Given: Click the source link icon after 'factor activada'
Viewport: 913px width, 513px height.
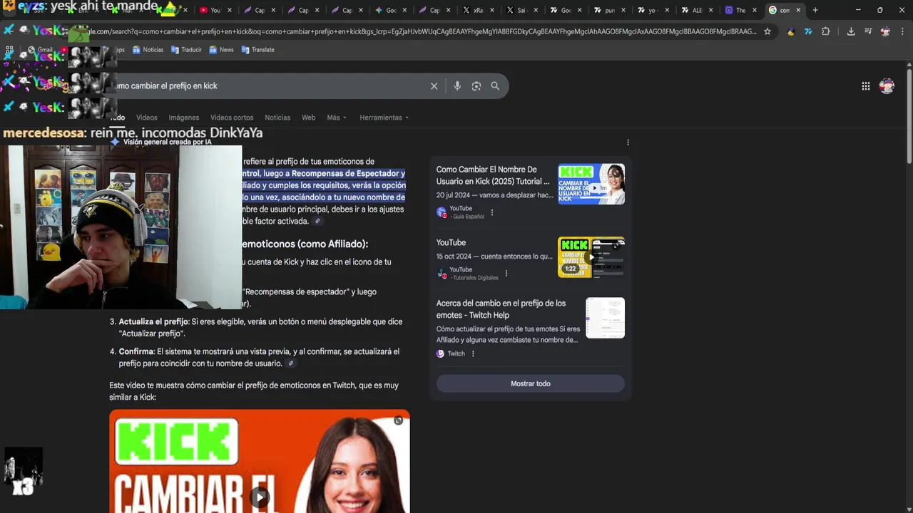Looking at the screenshot, I should [317, 222].
